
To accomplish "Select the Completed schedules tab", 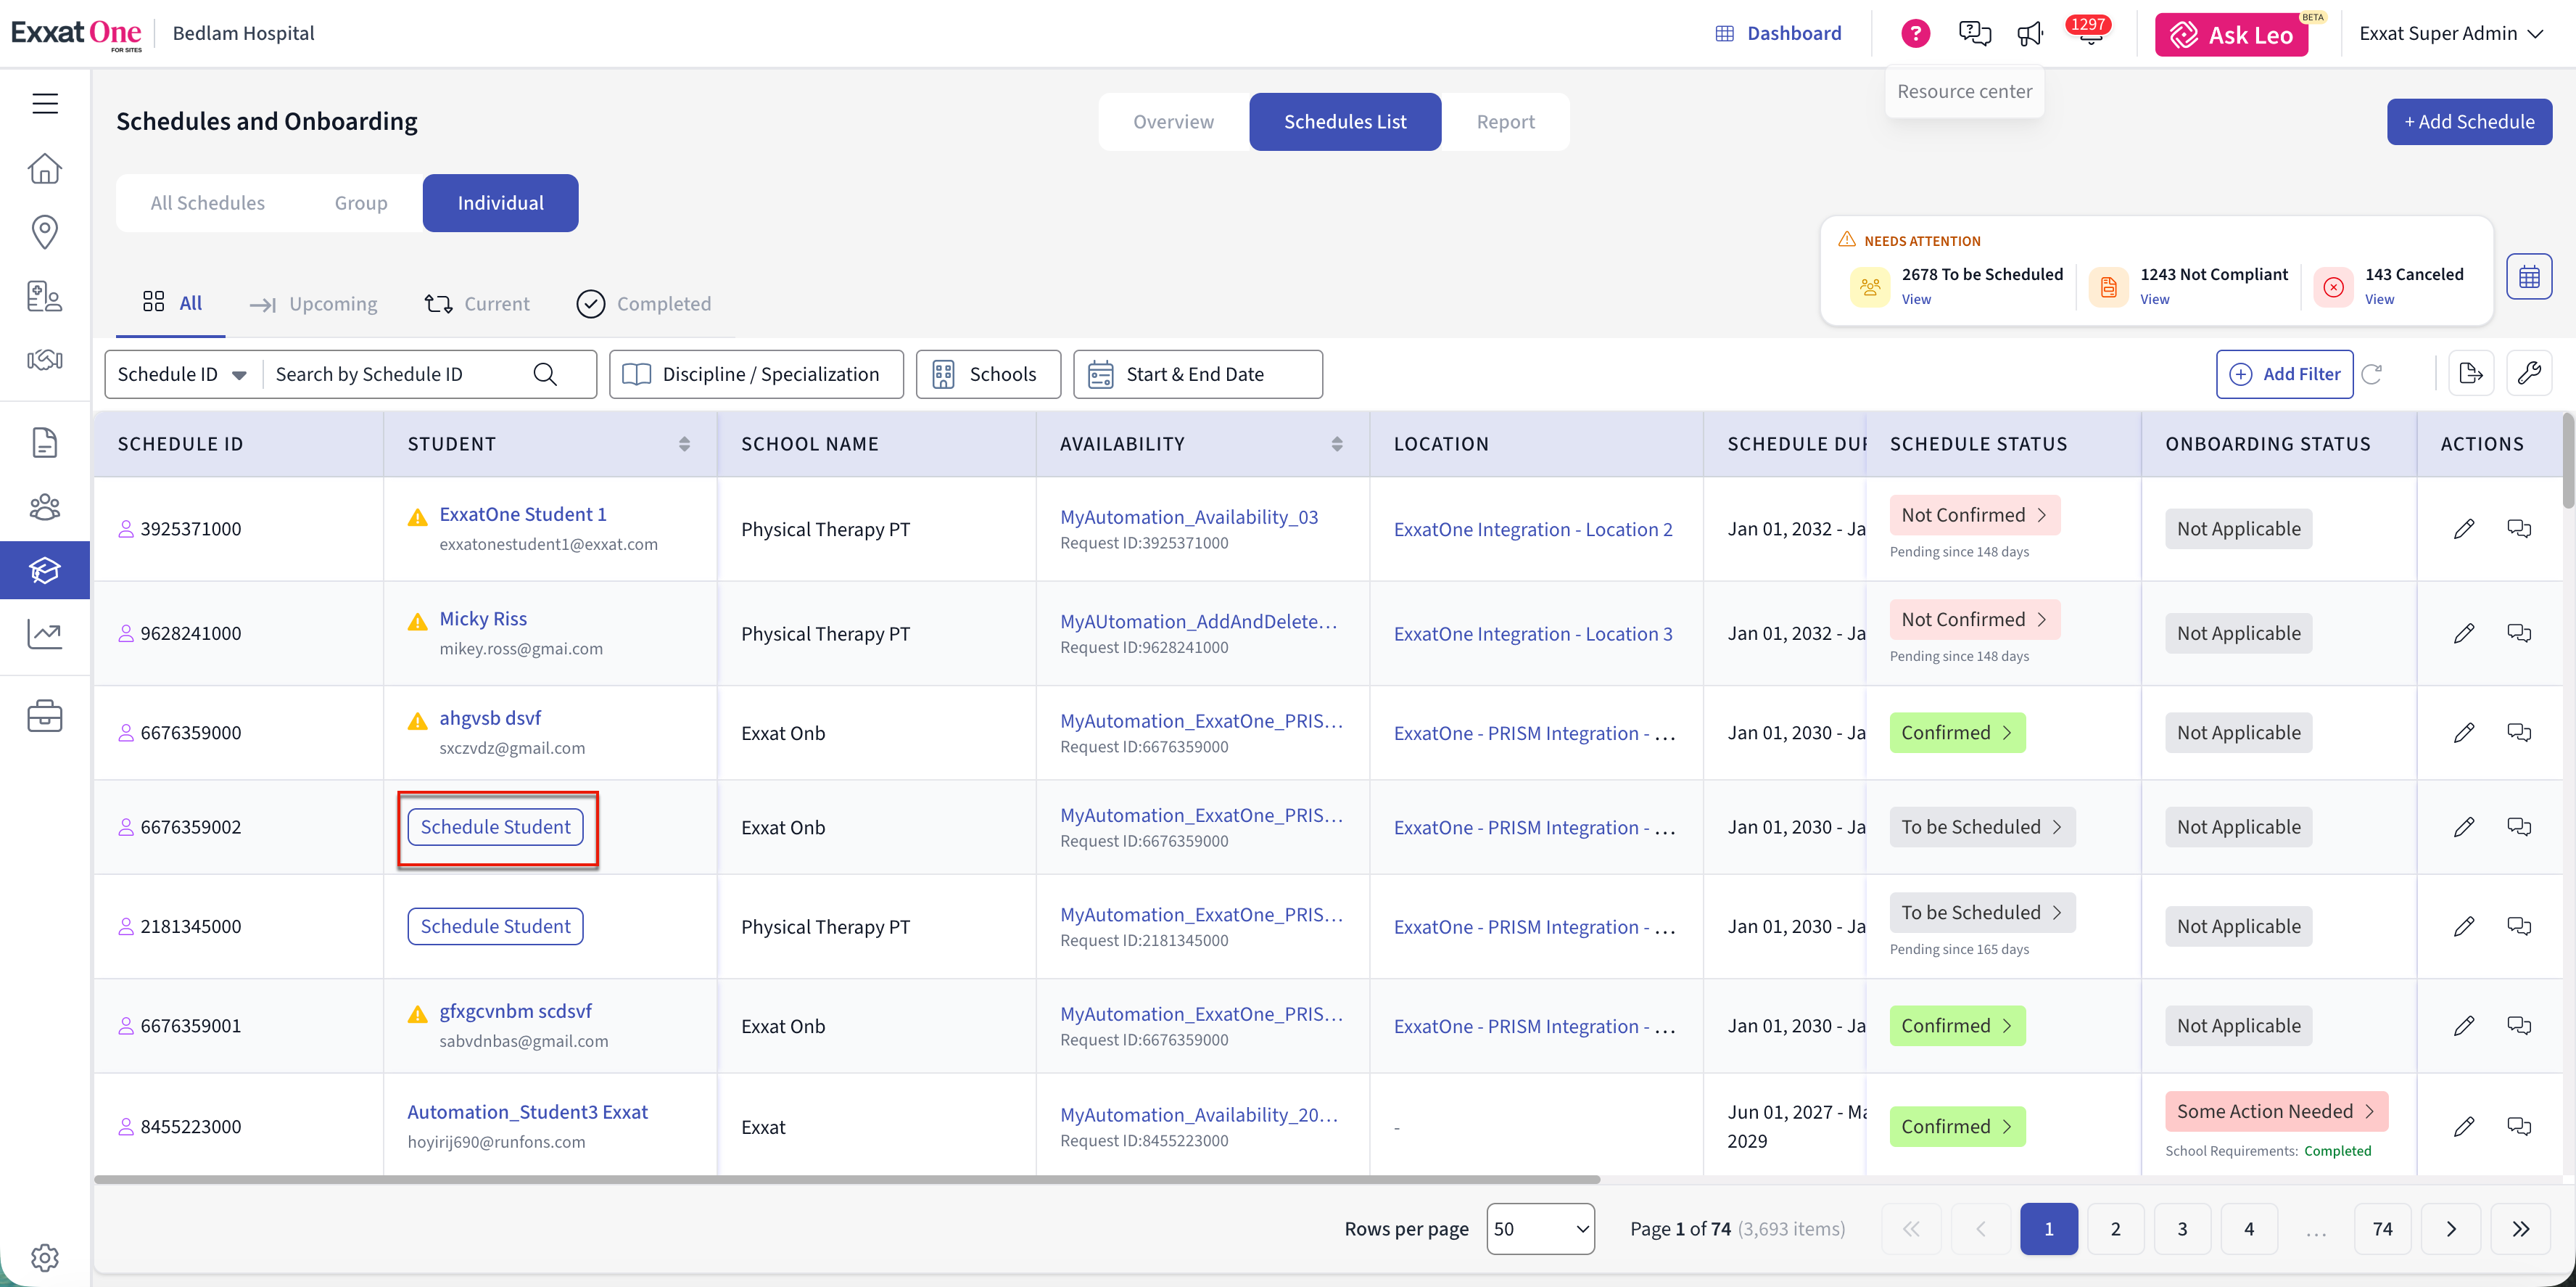I will [x=643, y=304].
